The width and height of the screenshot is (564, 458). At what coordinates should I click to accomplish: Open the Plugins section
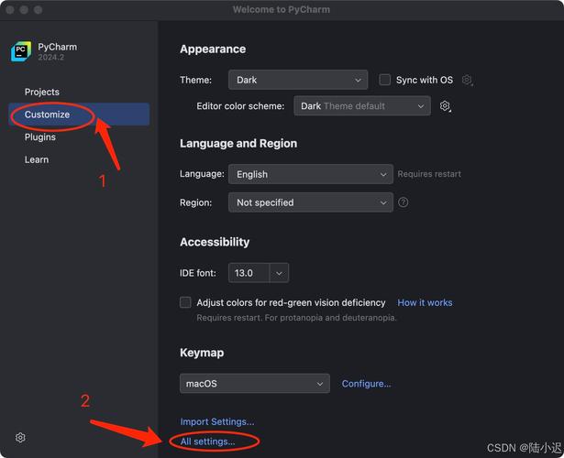(x=40, y=137)
